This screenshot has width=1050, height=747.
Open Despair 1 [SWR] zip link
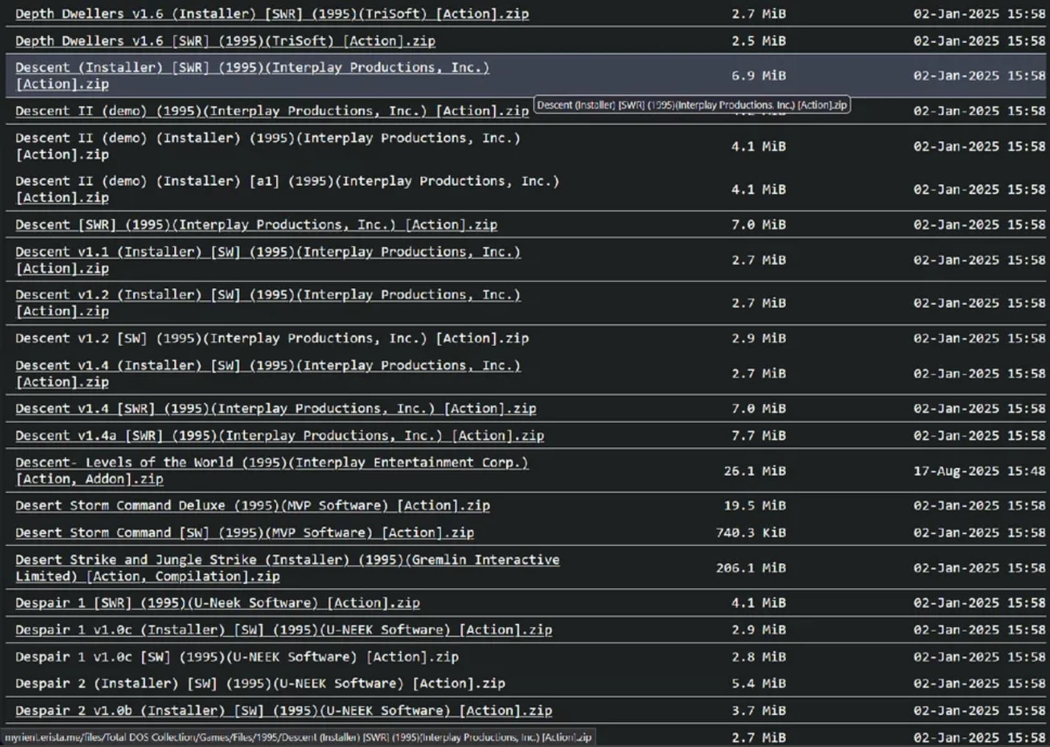218,603
